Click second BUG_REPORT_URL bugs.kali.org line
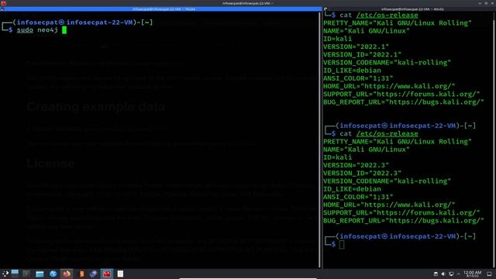Image resolution: width=496 pixels, height=279 pixels. (x=404, y=220)
